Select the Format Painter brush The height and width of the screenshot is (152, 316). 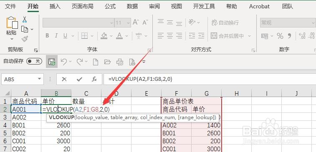click(x=25, y=39)
